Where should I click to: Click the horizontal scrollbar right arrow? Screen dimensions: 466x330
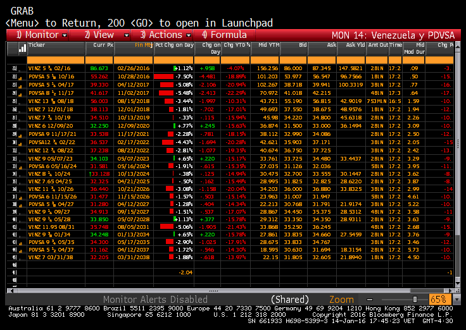450,291
